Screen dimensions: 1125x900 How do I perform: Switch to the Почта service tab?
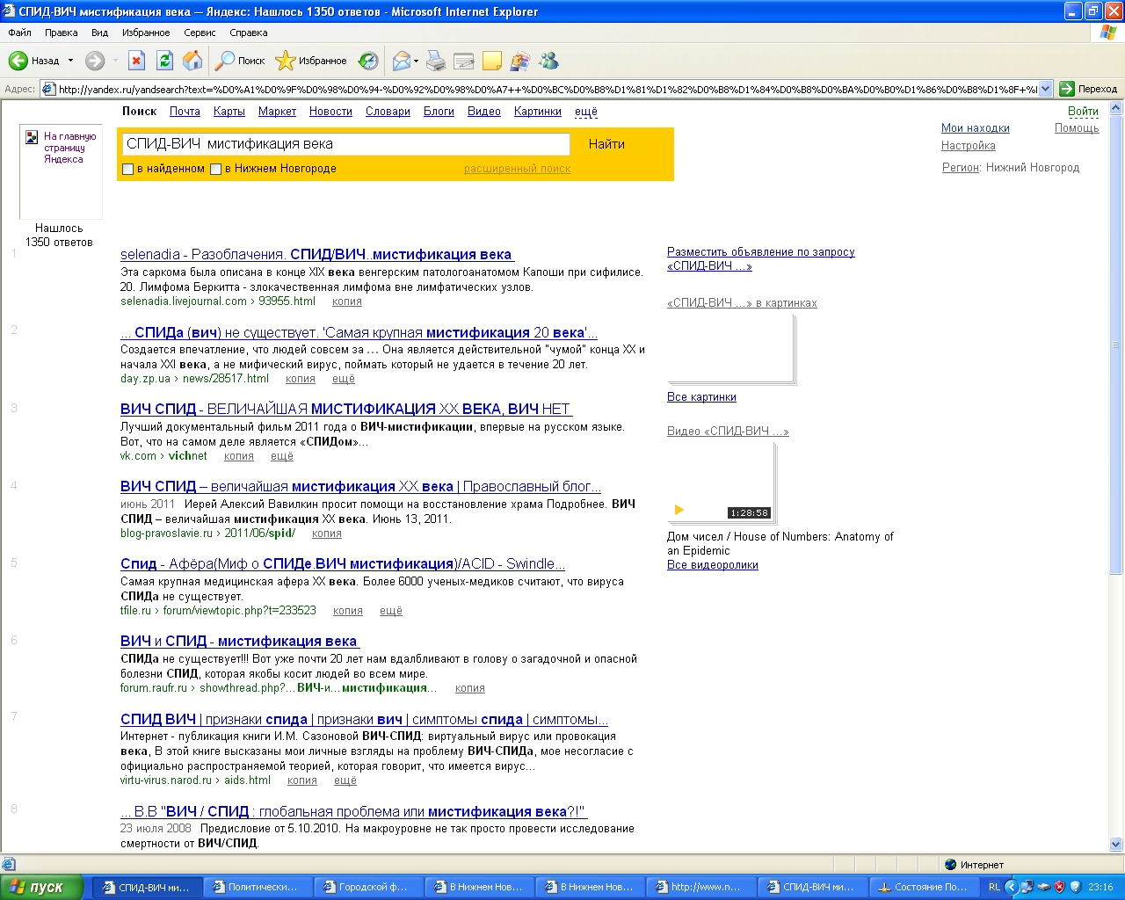(x=185, y=112)
